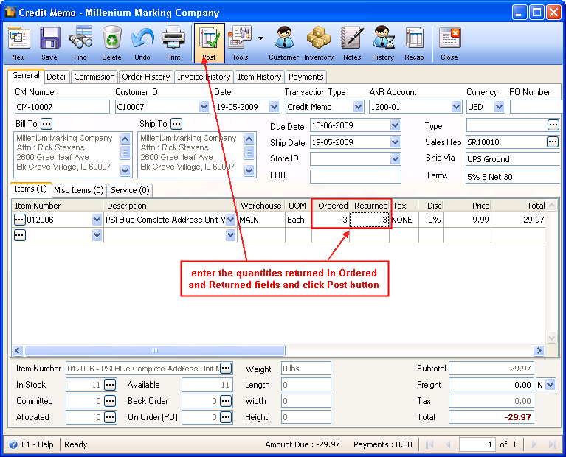Click item 012006 lookup ellipsis icon
566x457 pixels.
point(19,220)
